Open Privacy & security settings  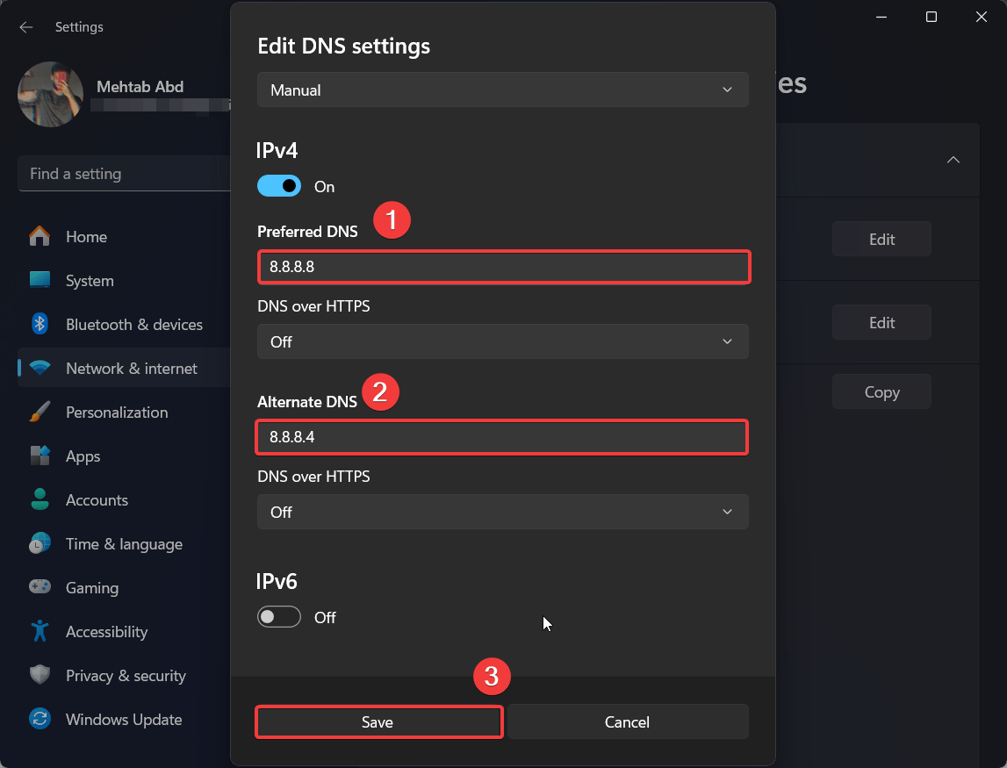tap(126, 675)
